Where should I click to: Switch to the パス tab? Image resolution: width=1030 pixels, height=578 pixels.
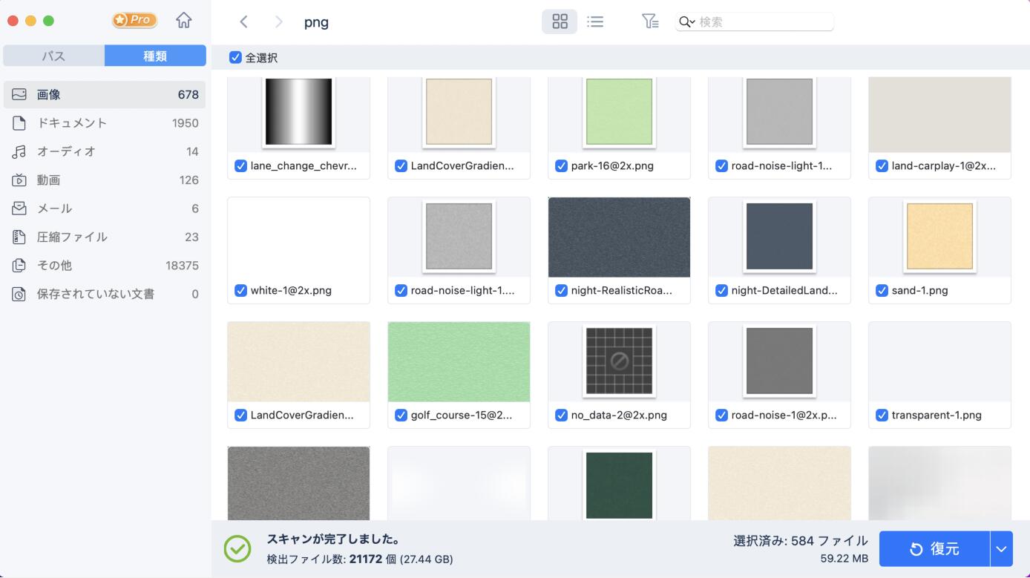(53, 56)
